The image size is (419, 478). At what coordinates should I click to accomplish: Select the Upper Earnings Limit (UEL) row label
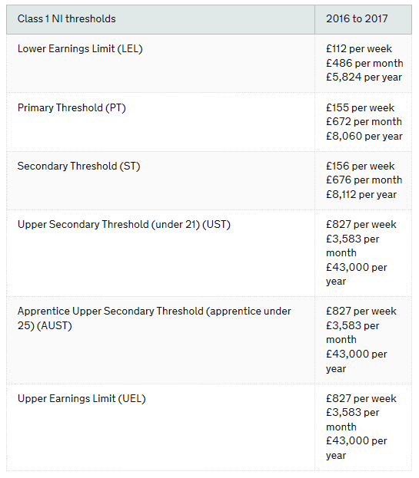click(81, 399)
